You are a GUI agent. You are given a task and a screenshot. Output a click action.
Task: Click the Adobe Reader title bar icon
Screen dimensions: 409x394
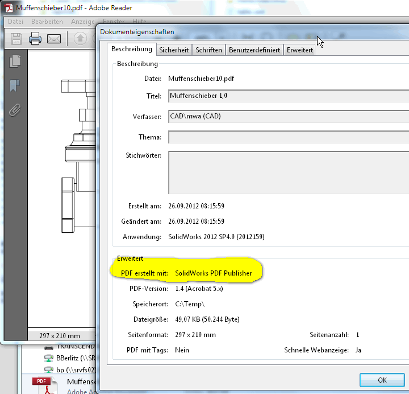[x=9, y=7]
